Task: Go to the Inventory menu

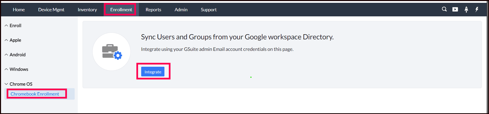Action: point(87,10)
